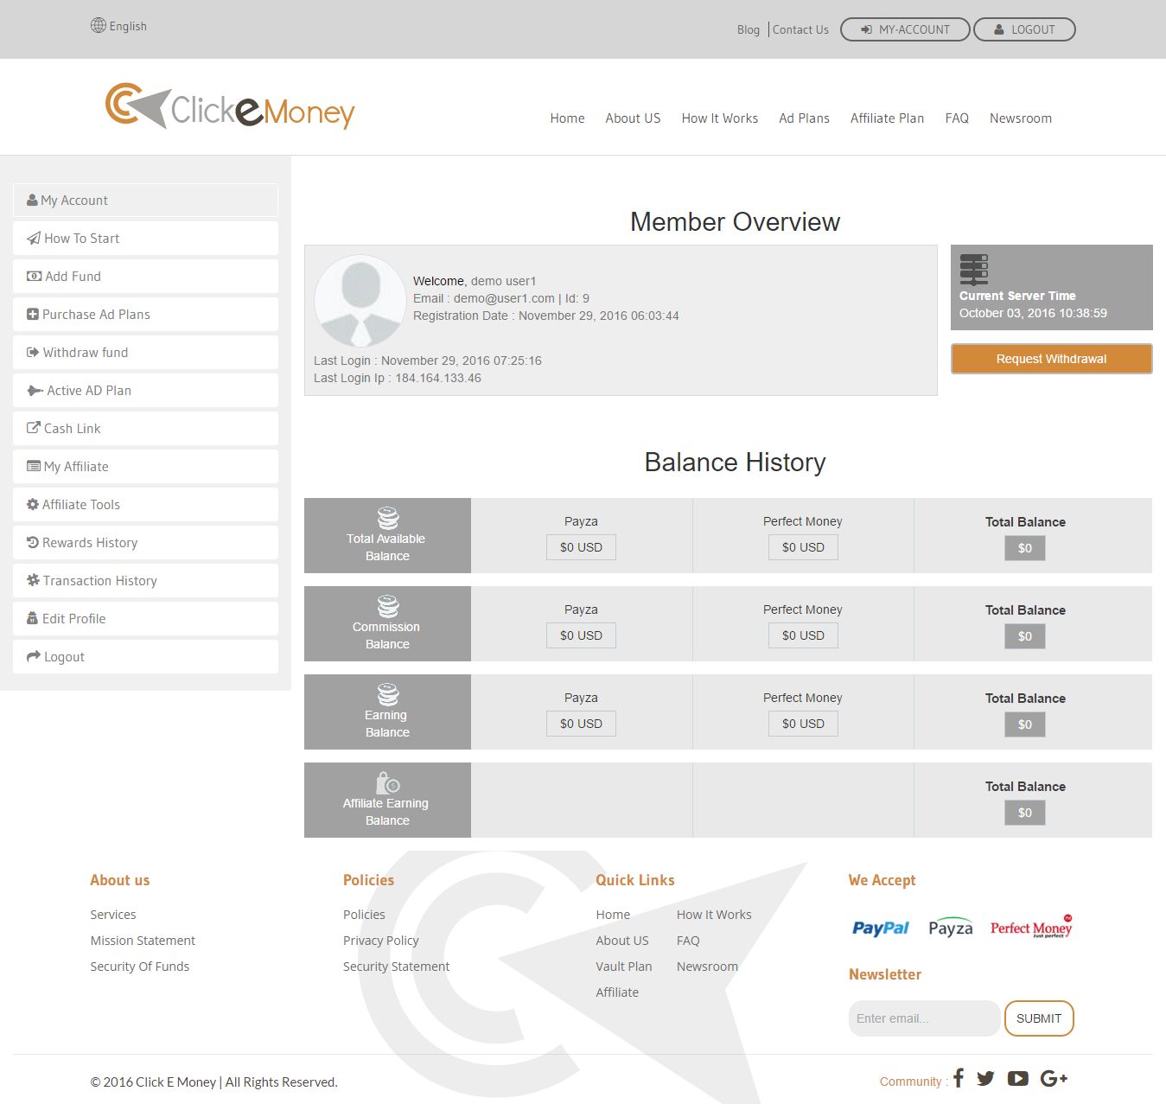Open the Twitter community page
The height and width of the screenshot is (1104, 1166).
tap(986, 1079)
